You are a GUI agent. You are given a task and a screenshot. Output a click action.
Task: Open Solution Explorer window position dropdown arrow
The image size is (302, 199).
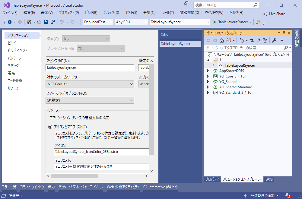click(279, 33)
